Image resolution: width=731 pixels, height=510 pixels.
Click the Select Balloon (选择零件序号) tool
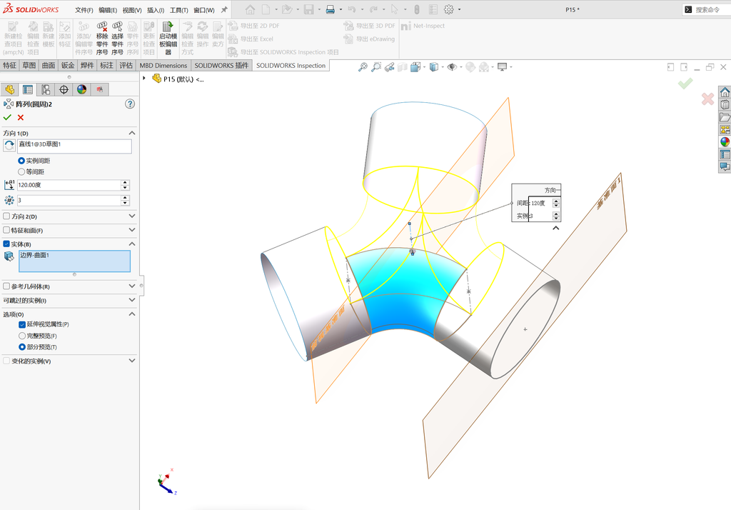(117, 39)
